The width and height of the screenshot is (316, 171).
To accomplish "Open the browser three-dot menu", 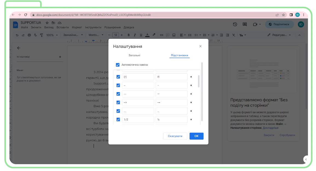I will [304, 15].
